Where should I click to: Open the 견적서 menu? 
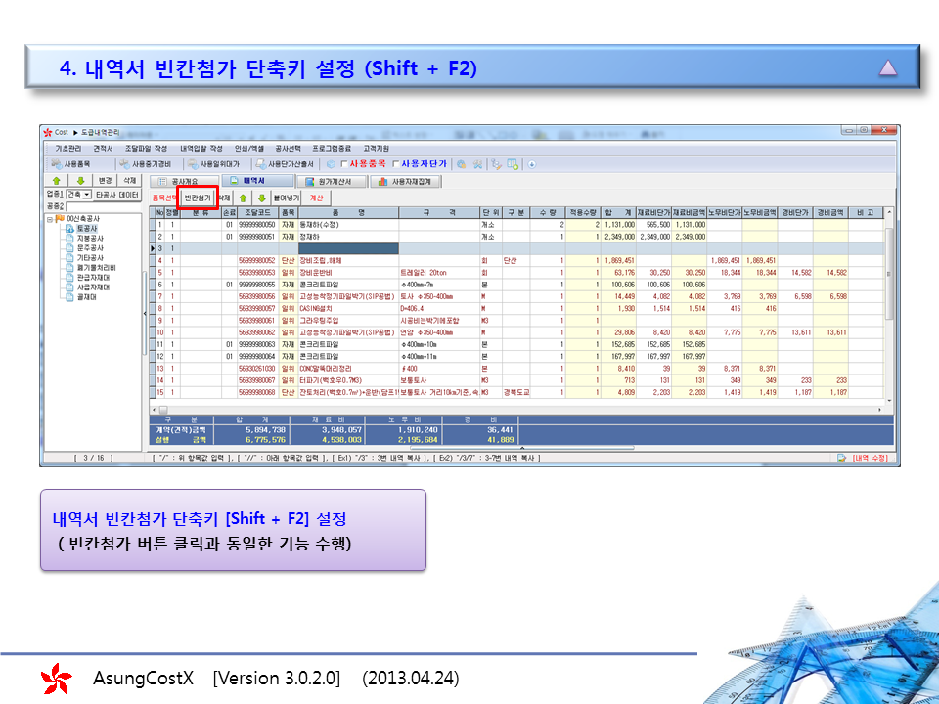pyautogui.click(x=103, y=148)
